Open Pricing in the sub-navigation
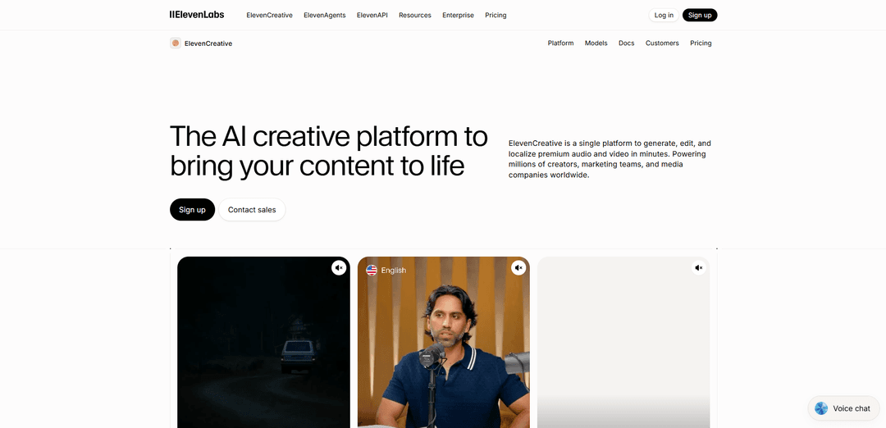This screenshot has height=428, width=886. click(701, 43)
